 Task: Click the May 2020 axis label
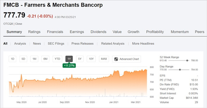(x=22, y=102)
